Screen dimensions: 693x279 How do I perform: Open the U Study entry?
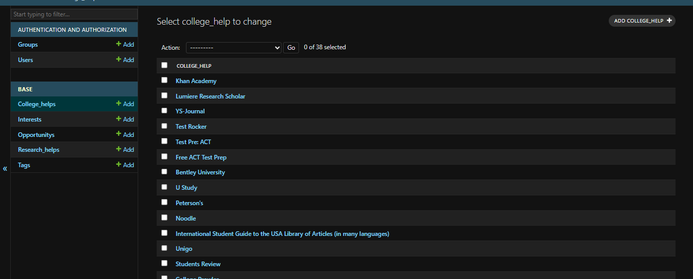tap(186, 188)
